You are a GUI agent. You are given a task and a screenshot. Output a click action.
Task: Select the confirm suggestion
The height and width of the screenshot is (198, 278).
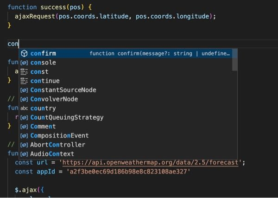tap(126, 53)
